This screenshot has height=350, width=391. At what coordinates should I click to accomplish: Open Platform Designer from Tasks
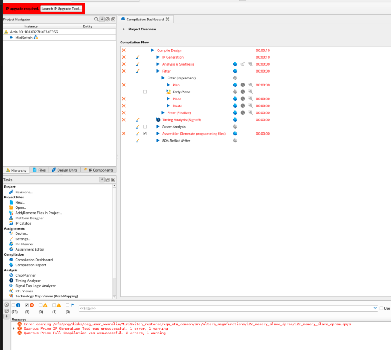coord(30,218)
